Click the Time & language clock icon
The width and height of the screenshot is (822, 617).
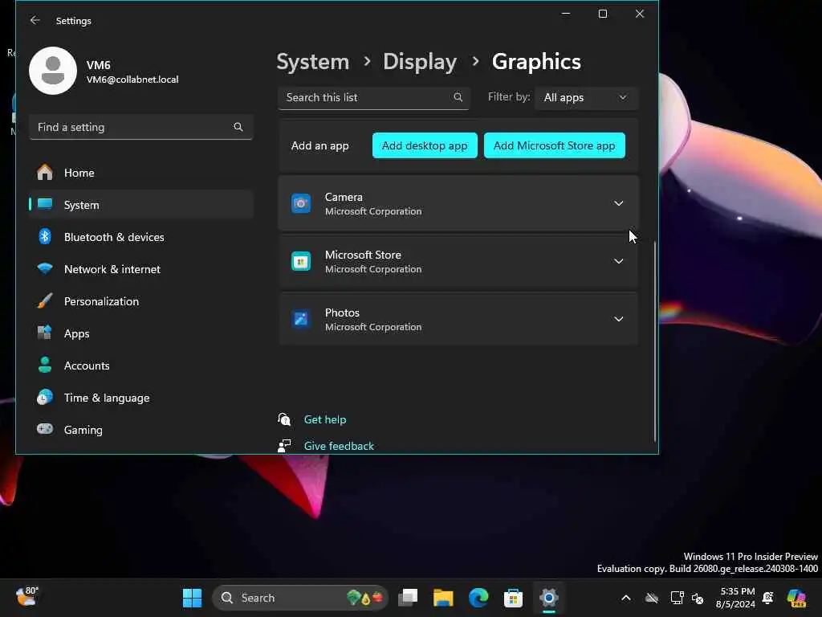point(45,397)
